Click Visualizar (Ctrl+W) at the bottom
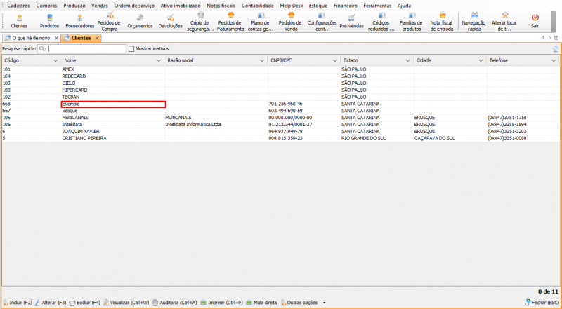The width and height of the screenshot is (562, 309). 126,303
